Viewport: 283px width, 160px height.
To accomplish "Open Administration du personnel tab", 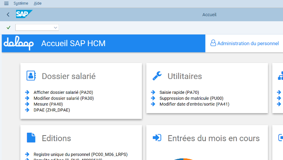I will (x=244, y=43).
